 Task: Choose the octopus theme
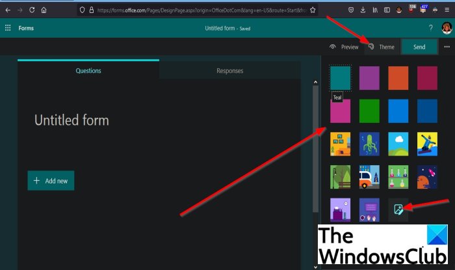(x=369, y=144)
